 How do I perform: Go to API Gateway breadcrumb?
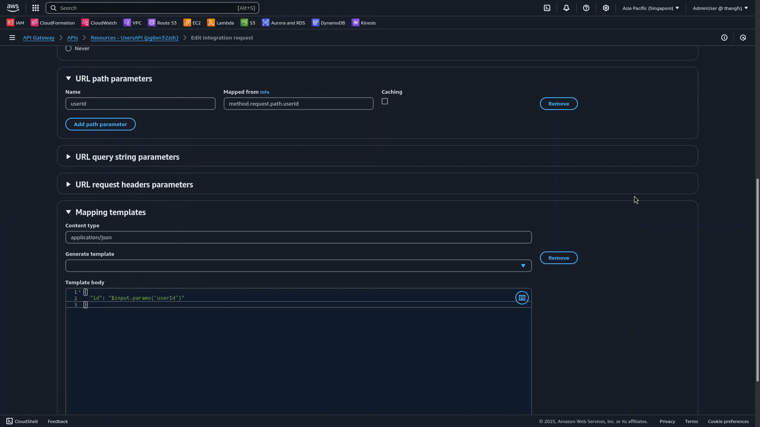point(39,38)
